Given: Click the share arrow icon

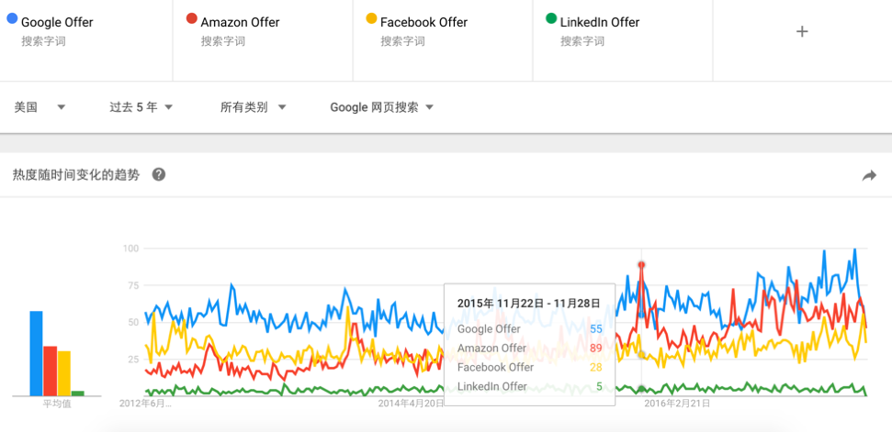Looking at the screenshot, I should coord(869,175).
